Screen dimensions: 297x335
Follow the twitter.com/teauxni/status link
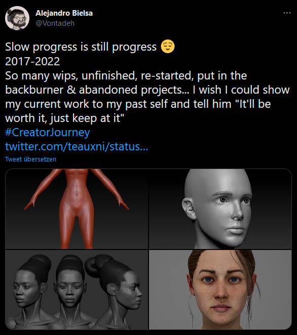tap(77, 147)
